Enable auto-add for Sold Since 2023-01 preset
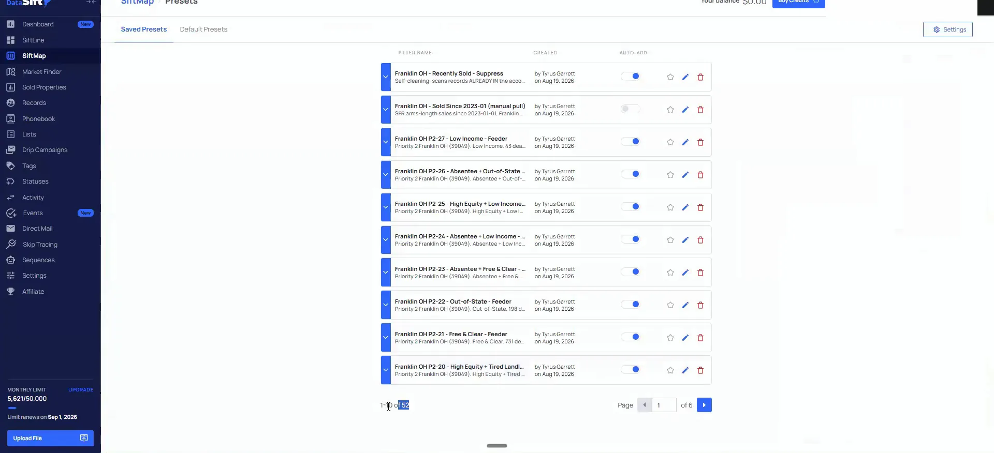 631,109
